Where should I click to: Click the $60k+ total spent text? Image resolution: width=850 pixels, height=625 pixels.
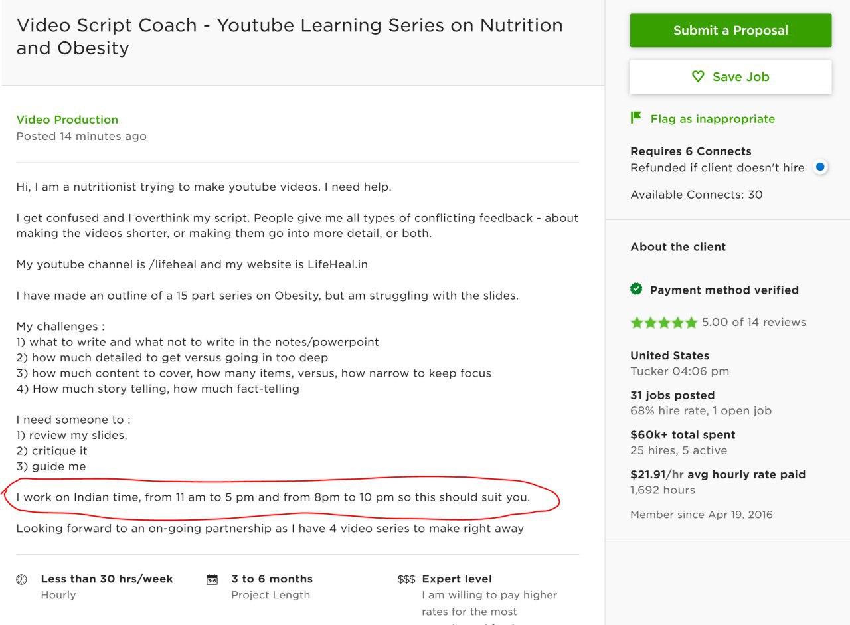point(683,435)
